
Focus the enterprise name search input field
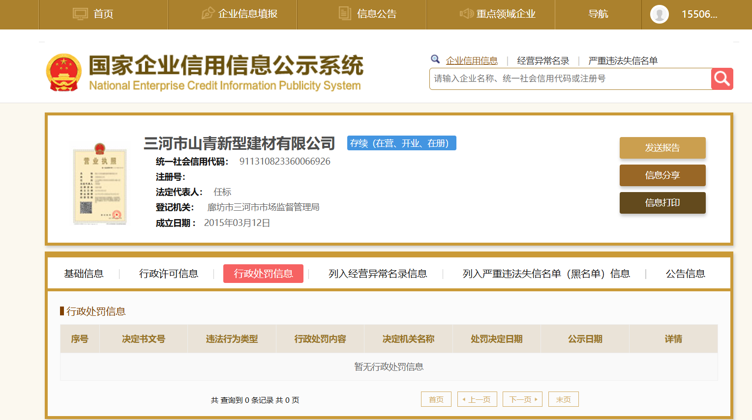pos(570,79)
